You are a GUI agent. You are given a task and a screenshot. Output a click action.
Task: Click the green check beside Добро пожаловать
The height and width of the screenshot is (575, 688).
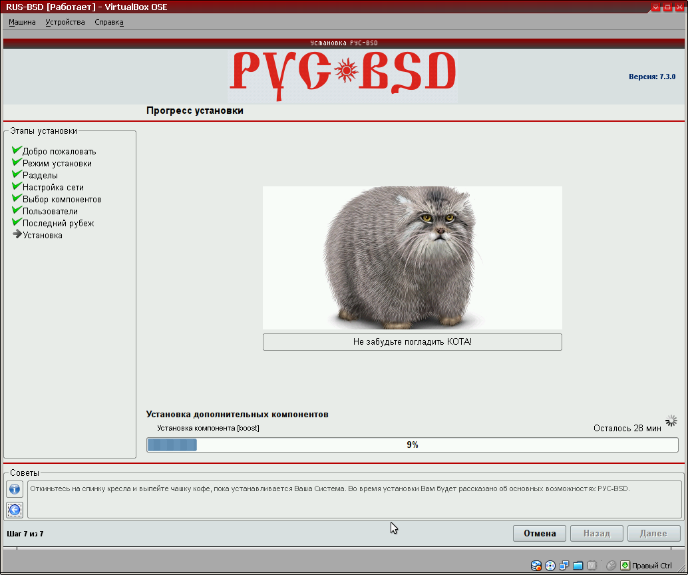tap(17, 150)
